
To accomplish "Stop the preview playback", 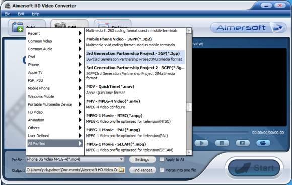I will [x=222, y=143].
